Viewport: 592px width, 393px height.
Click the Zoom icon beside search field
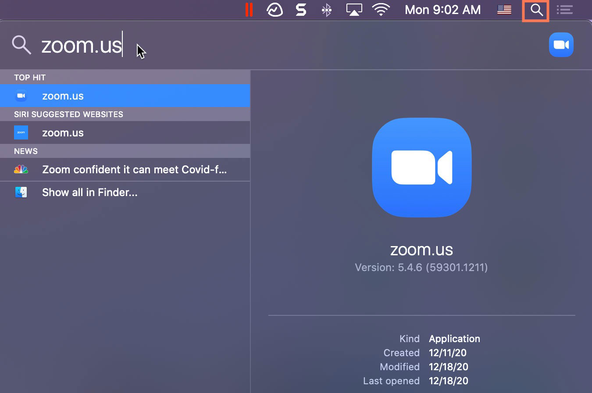[x=561, y=45]
